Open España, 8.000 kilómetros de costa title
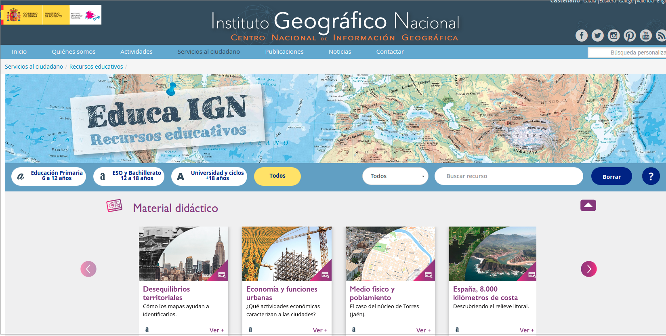666x336 pixels. (485, 293)
